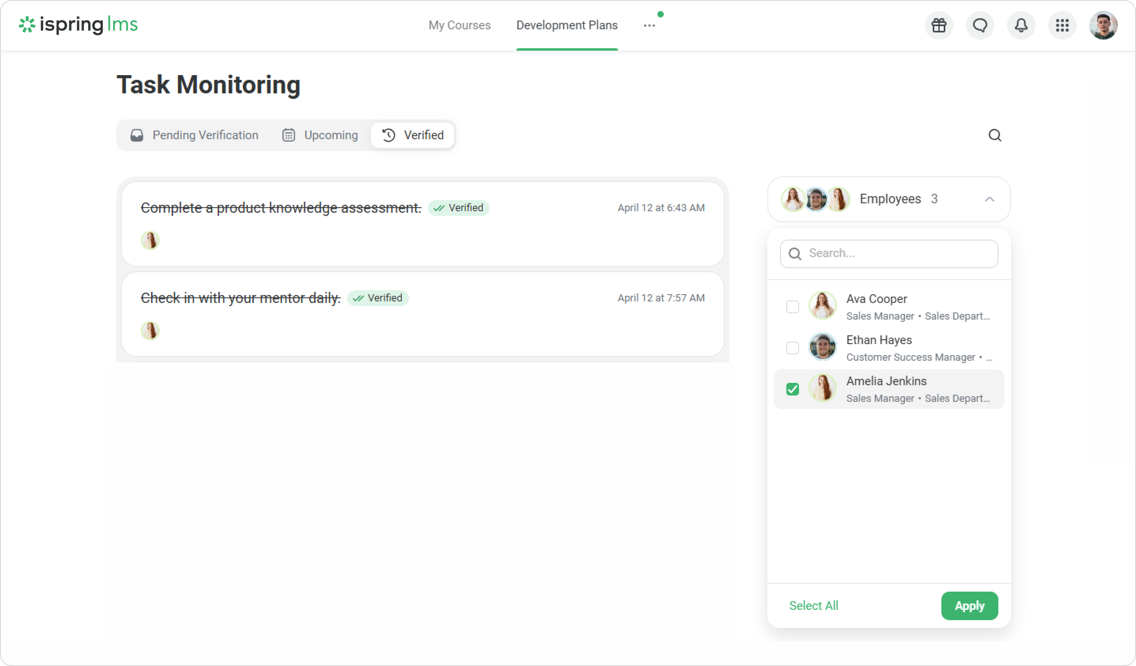Click the Apply button
The height and width of the screenshot is (666, 1136).
point(969,605)
